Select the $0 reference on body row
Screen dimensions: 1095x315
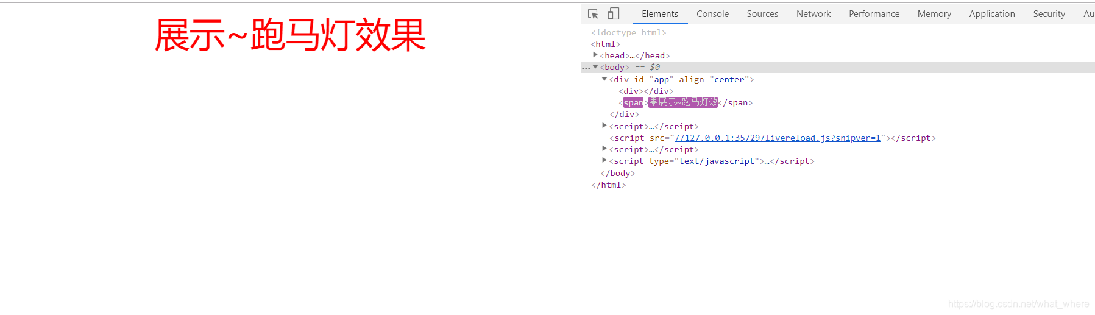[x=654, y=67]
